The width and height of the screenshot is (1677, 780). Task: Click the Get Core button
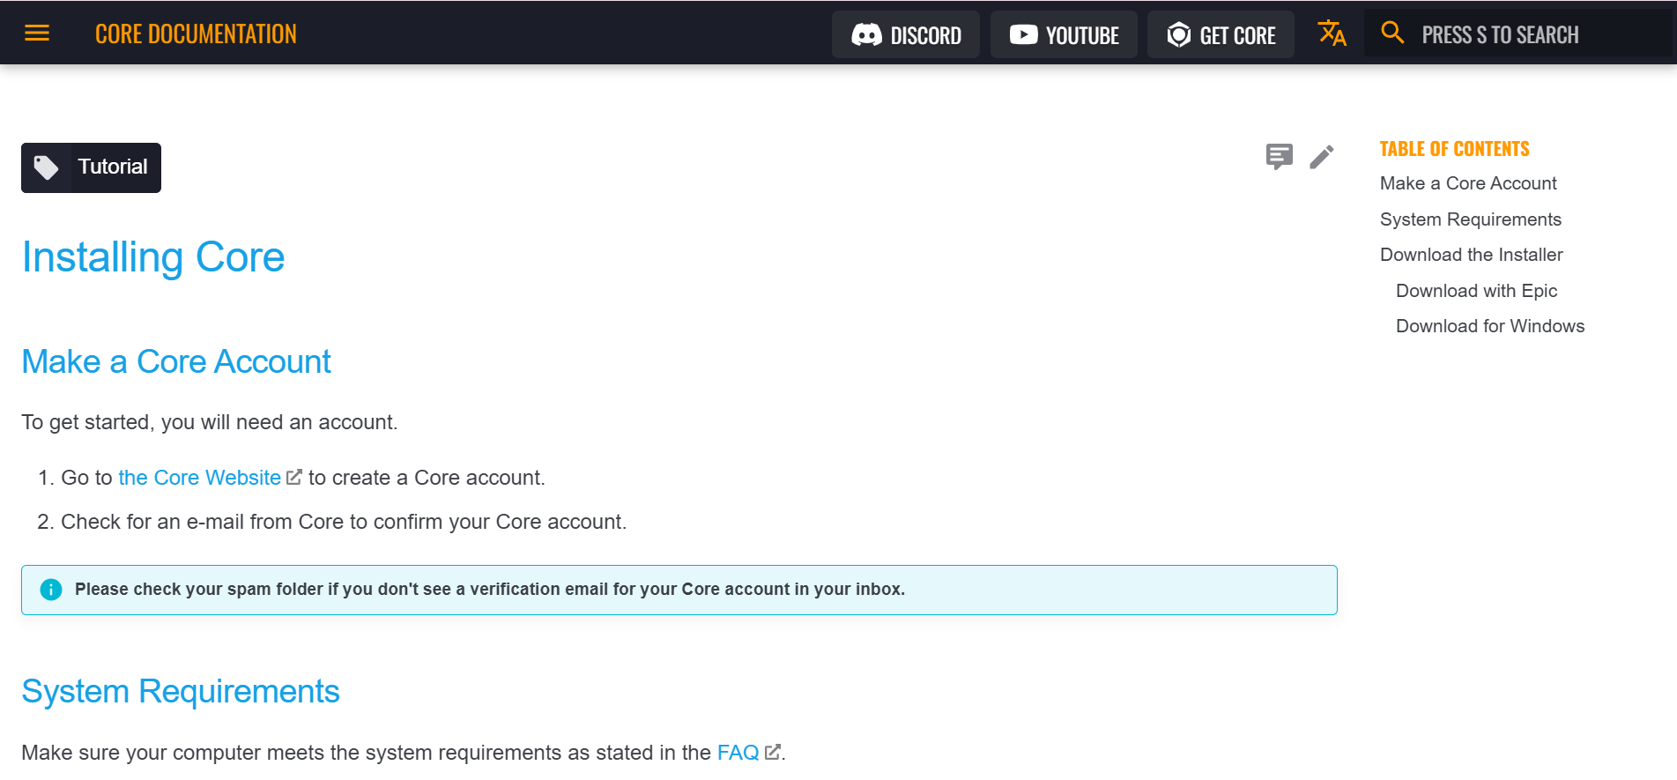[x=1221, y=34]
